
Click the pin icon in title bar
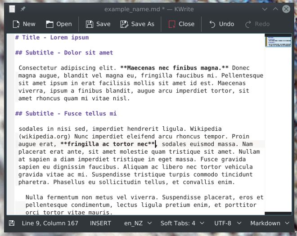[x=23, y=9]
